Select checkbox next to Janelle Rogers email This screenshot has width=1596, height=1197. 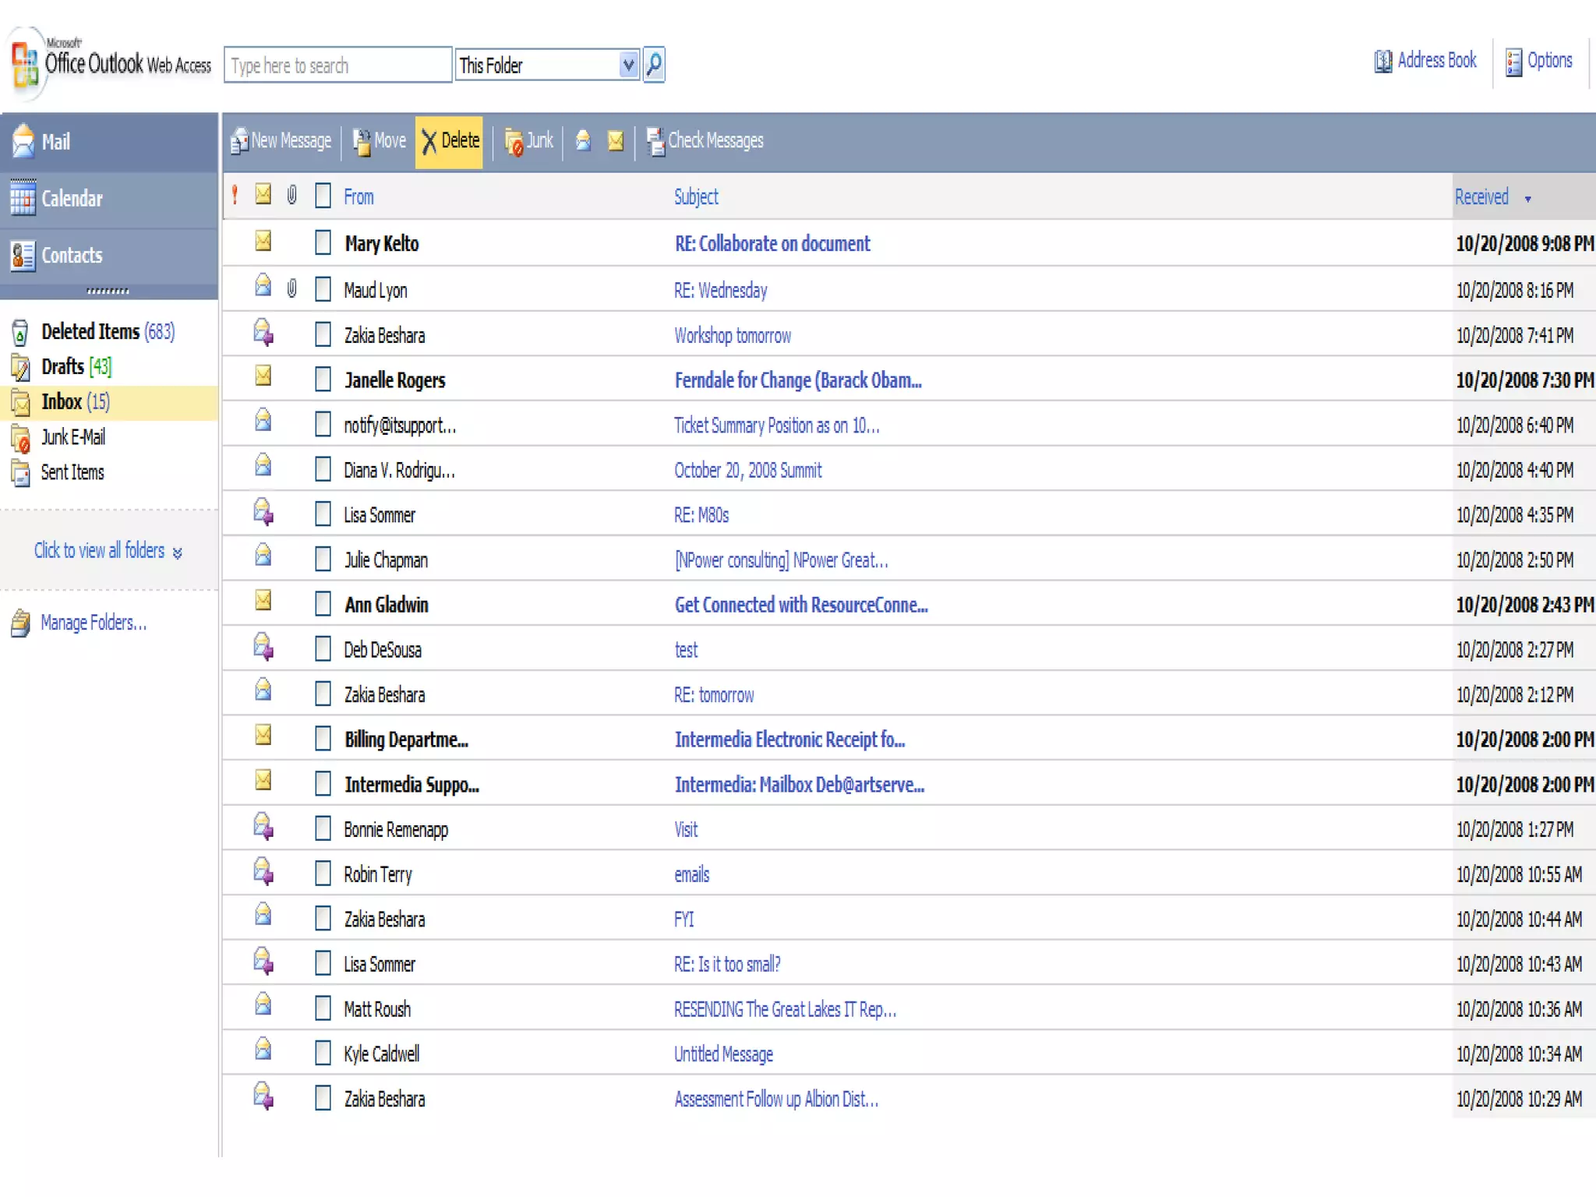point(323,380)
